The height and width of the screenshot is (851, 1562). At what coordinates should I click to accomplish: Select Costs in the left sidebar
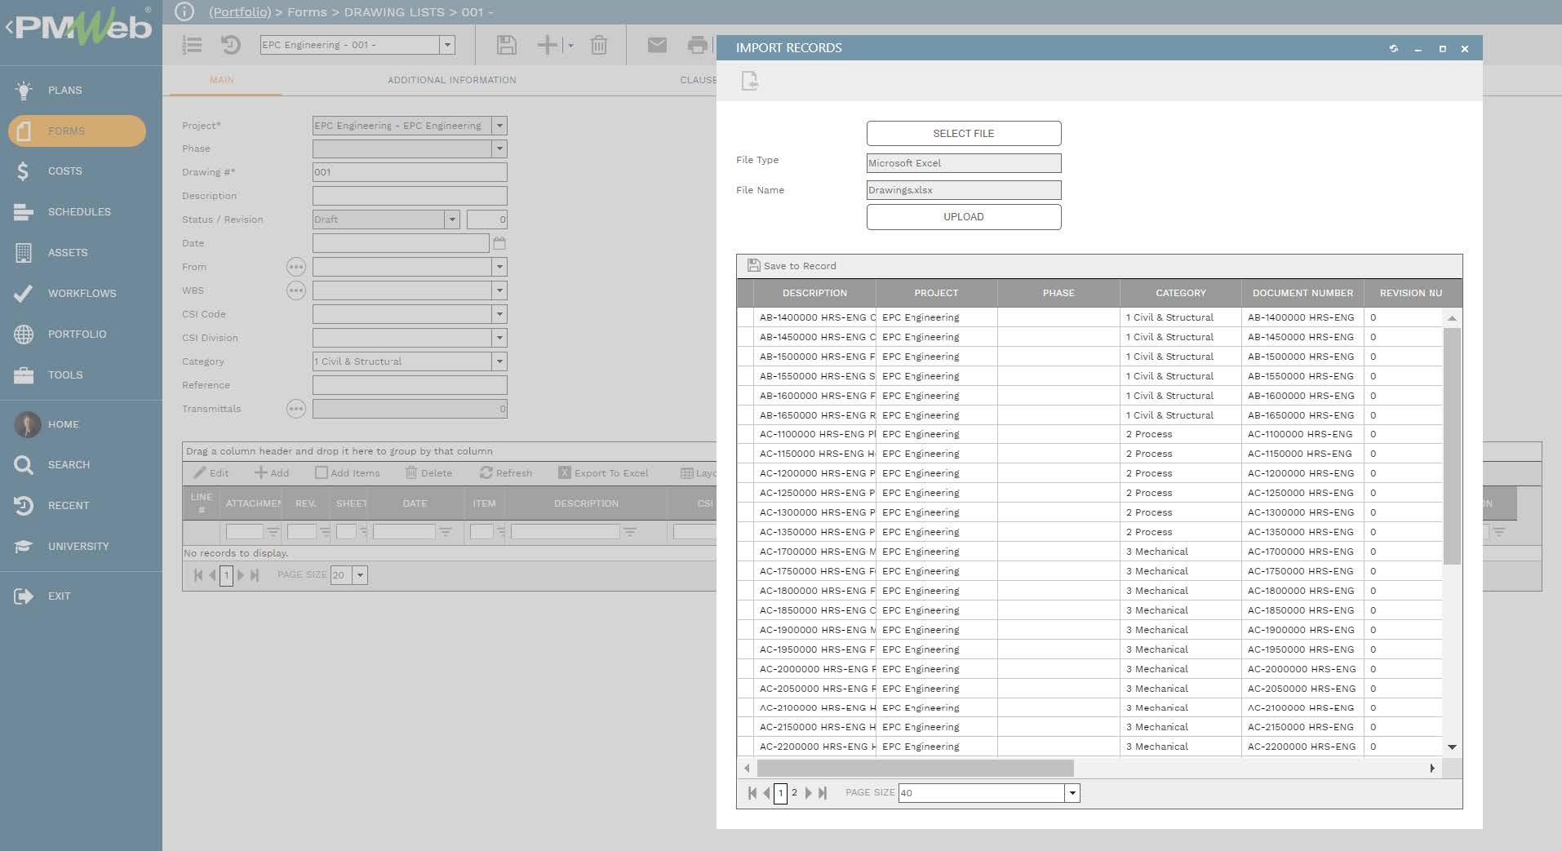click(64, 171)
